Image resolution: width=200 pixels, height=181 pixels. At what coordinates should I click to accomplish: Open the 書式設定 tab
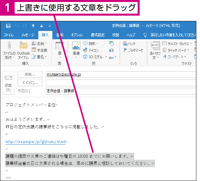[98, 35]
